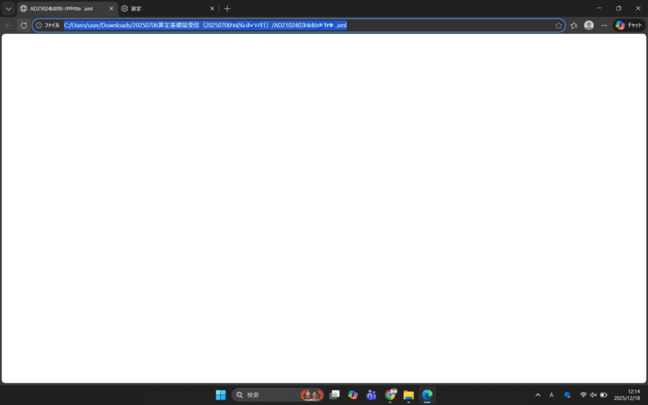Viewport: 648px width, 405px height.
Task: Open the profile account icon
Action: [589, 25]
